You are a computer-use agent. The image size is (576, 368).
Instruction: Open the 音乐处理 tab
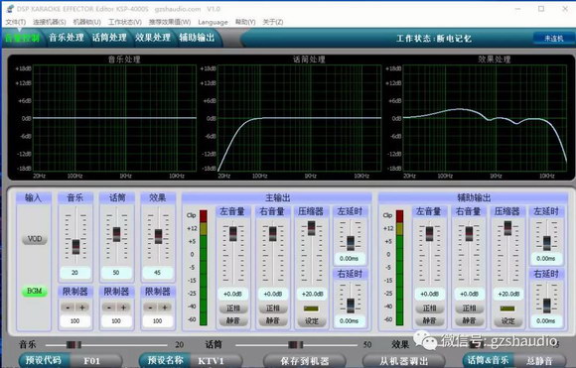tap(67, 38)
